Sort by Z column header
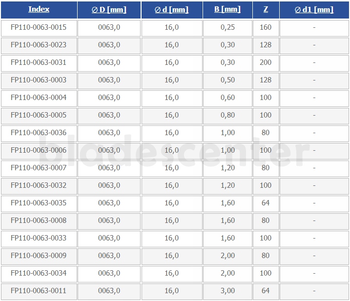 pos(266,9)
